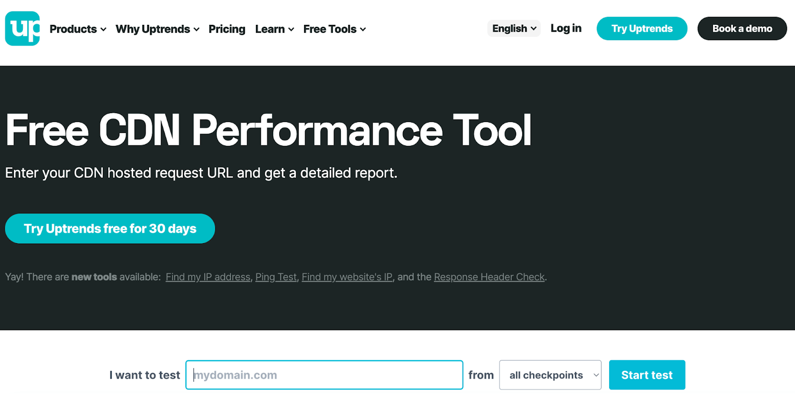795x394 pixels.
Task: Click the Log in link
Action: (566, 28)
